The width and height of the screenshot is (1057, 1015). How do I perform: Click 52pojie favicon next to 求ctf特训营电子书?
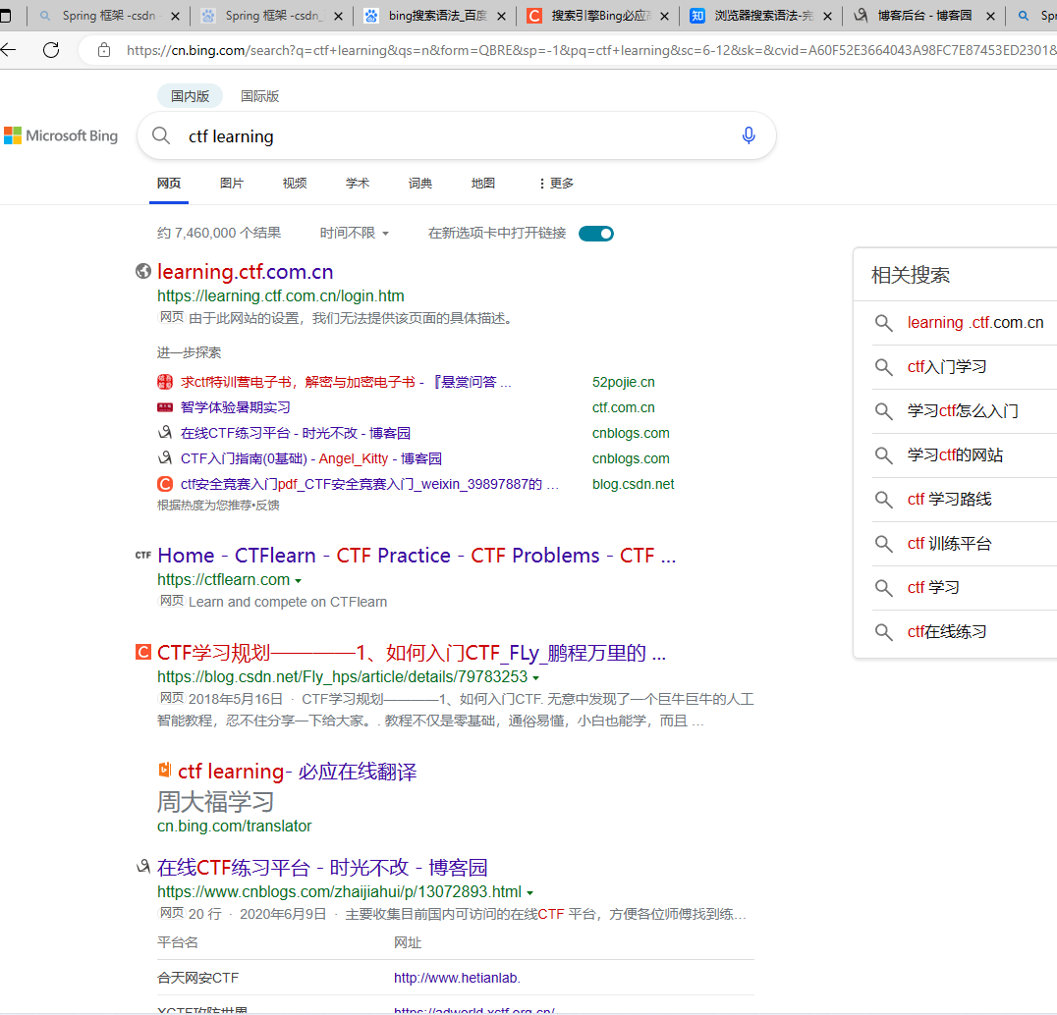(x=164, y=382)
